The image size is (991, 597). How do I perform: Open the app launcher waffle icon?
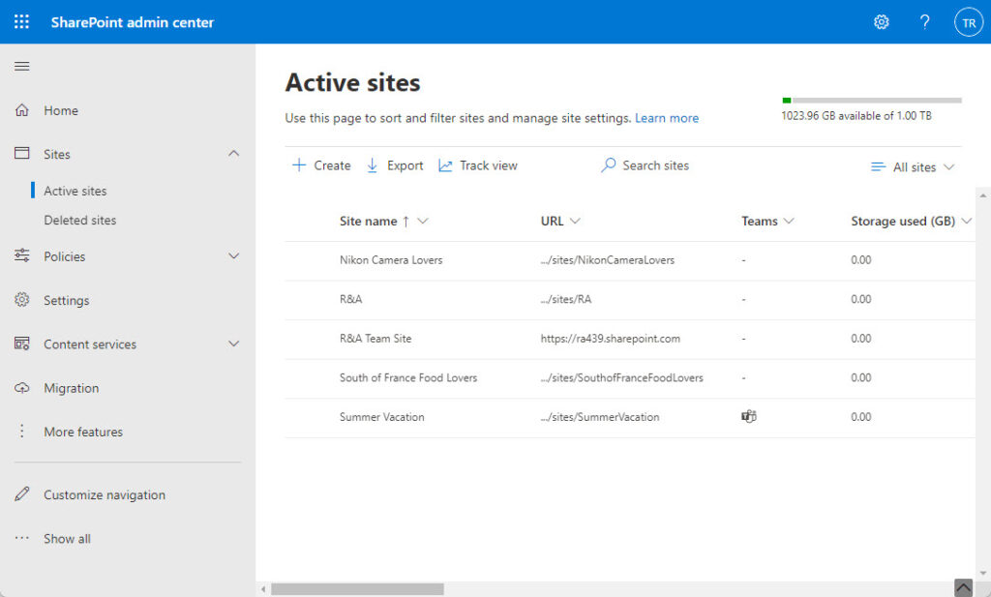(x=21, y=22)
